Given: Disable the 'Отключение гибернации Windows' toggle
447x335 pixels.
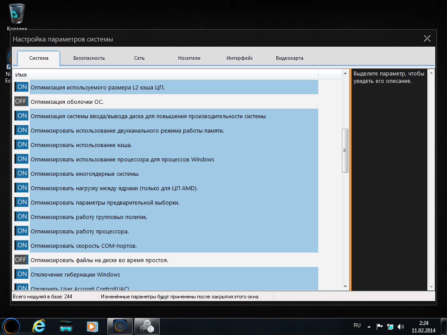Looking at the screenshot, I should 21,274.
